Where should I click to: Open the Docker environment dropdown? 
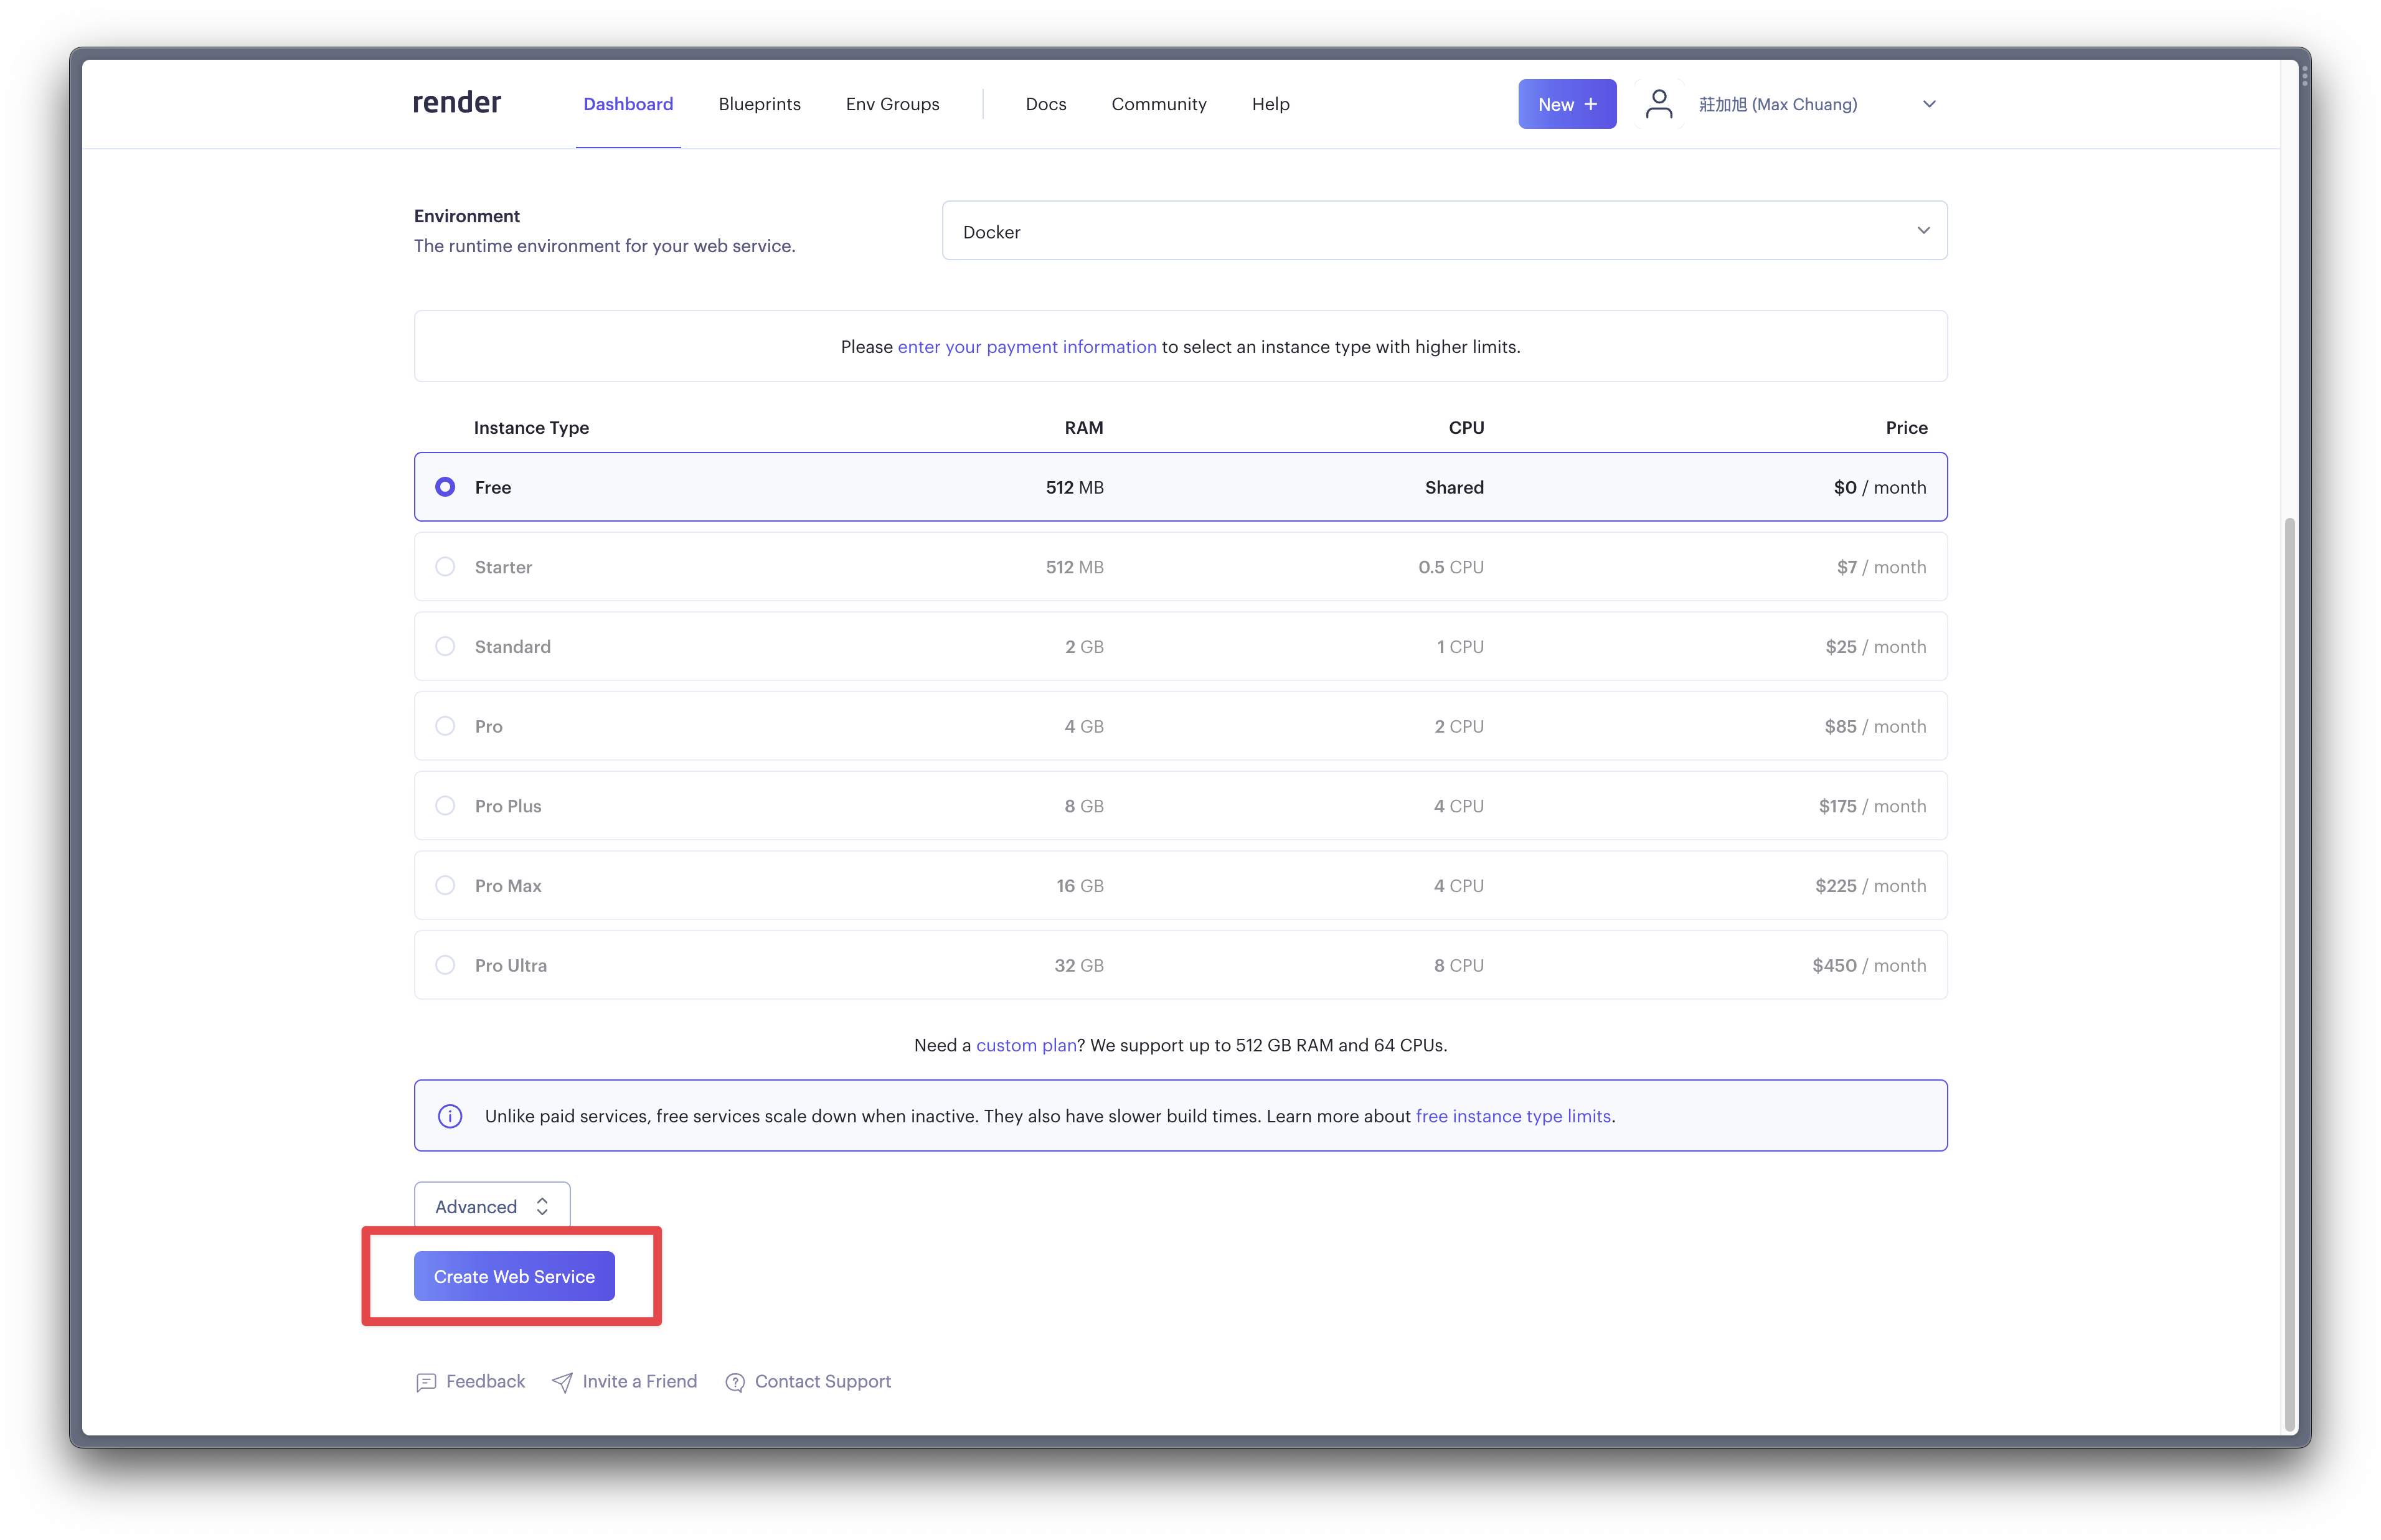click(x=1444, y=231)
